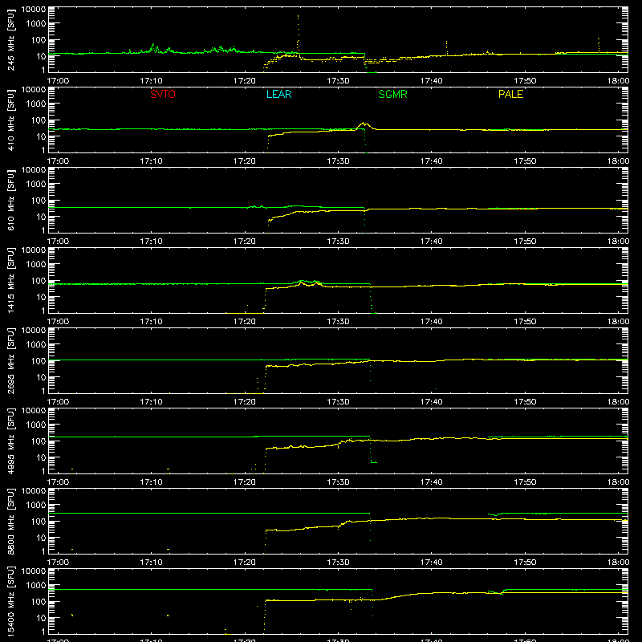Click the yellow PALE station label
The image size is (642, 642).
click(510, 94)
